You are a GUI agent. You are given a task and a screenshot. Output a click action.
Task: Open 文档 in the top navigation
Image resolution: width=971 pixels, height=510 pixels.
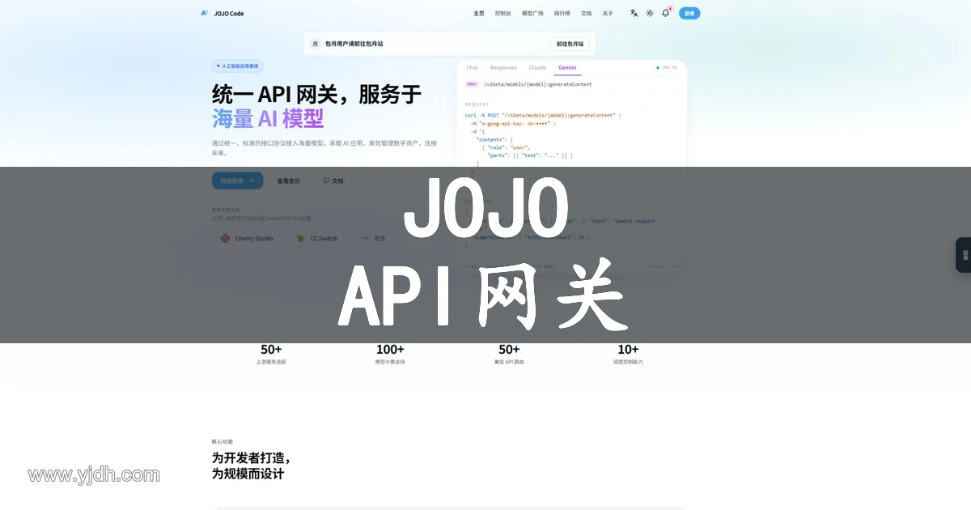click(x=587, y=13)
